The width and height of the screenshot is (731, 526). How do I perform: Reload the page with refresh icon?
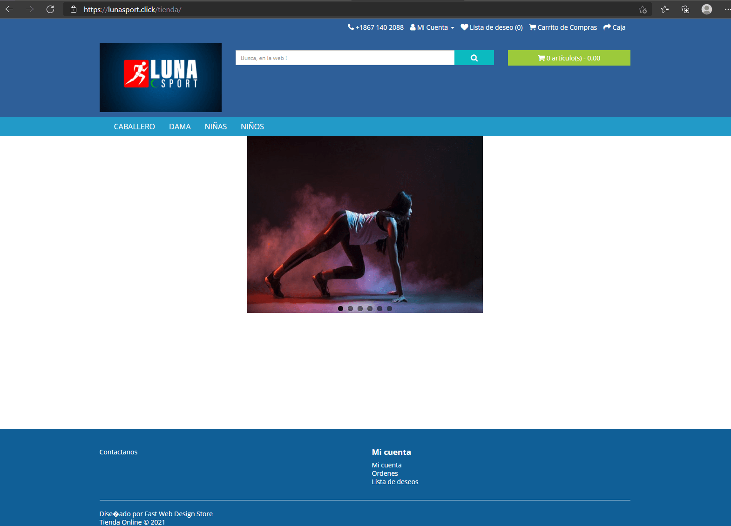tap(50, 9)
